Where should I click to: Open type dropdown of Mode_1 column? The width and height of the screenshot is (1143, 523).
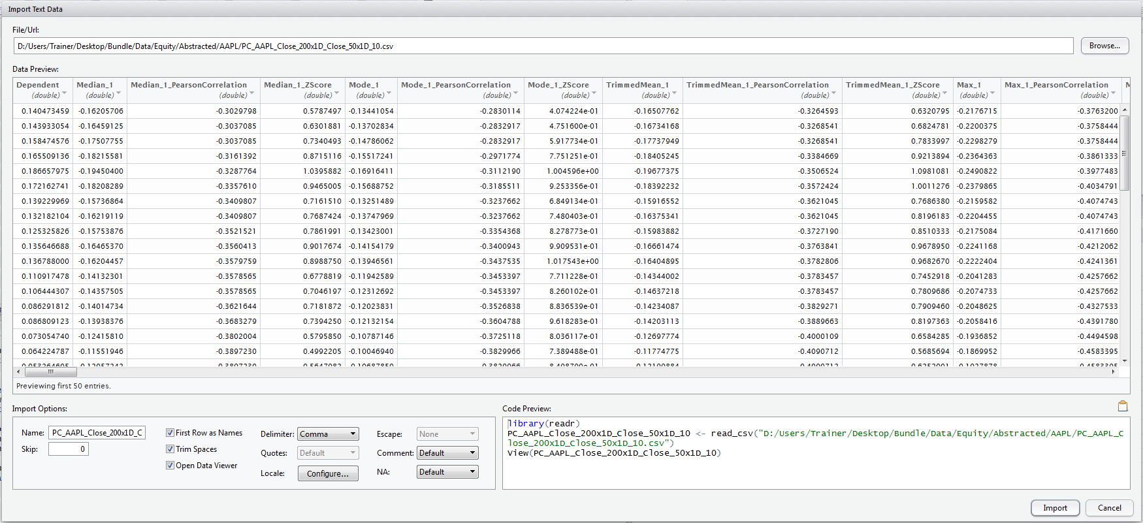pyautogui.click(x=389, y=94)
